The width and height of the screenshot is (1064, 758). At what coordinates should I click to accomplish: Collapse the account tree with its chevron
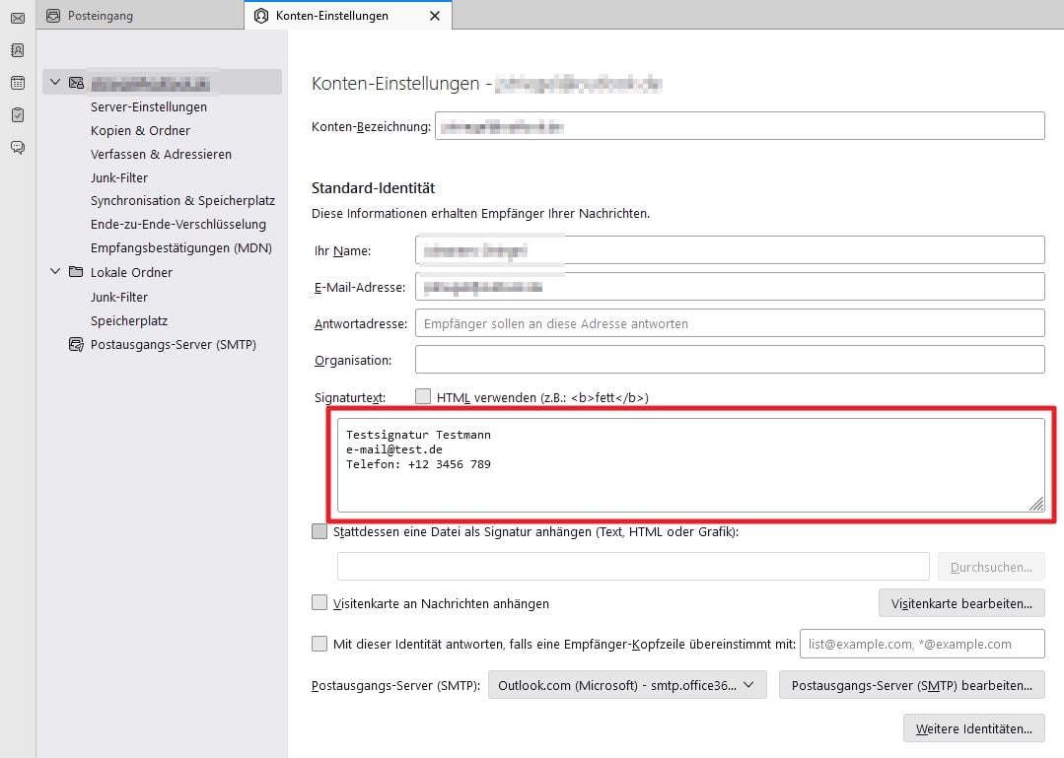click(x=55, y=82)
